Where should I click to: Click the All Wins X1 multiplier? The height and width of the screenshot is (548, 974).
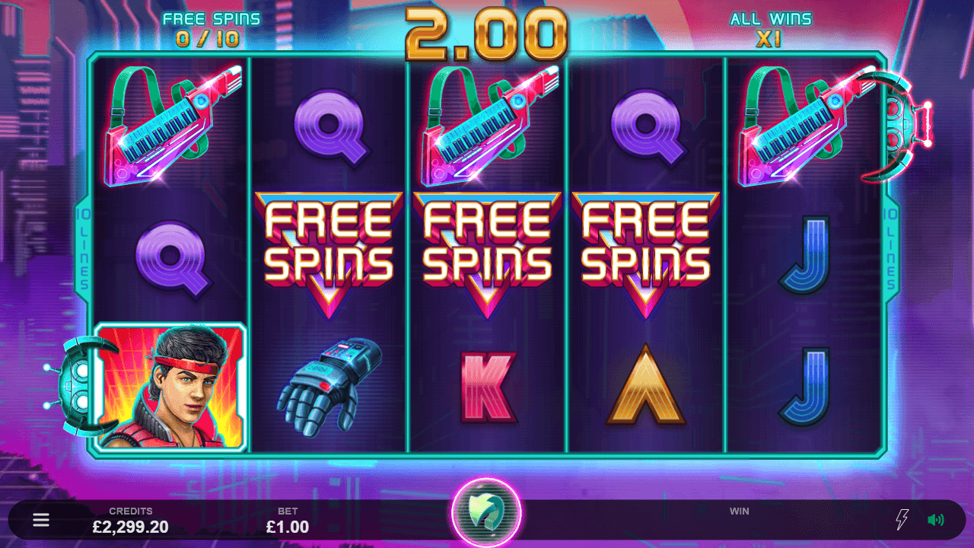click(x=770, y=30)
